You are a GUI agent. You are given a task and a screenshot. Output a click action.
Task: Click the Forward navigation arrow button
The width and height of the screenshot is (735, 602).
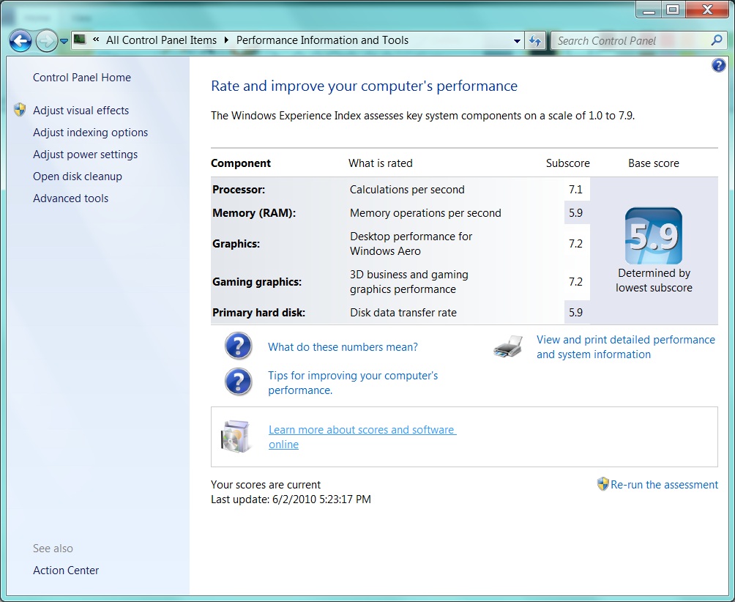[46, 41]
